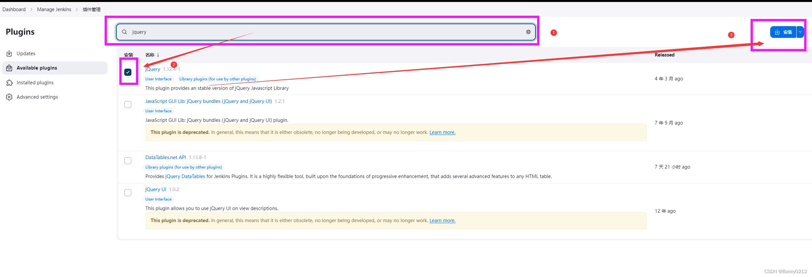Open the DataTables.net API plugin link

point(166,157)
